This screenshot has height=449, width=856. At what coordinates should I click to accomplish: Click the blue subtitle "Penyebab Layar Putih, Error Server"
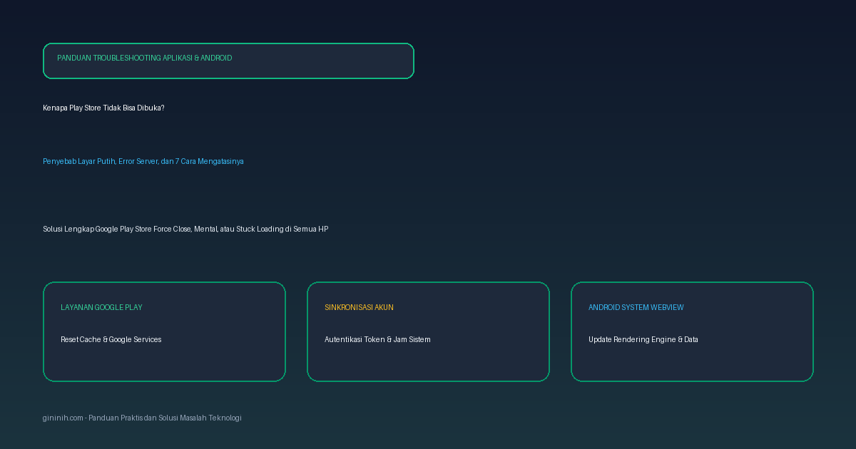[143, 161]
